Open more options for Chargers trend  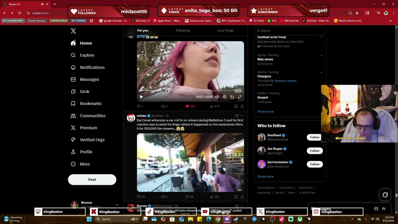click(x=321, y=73)
